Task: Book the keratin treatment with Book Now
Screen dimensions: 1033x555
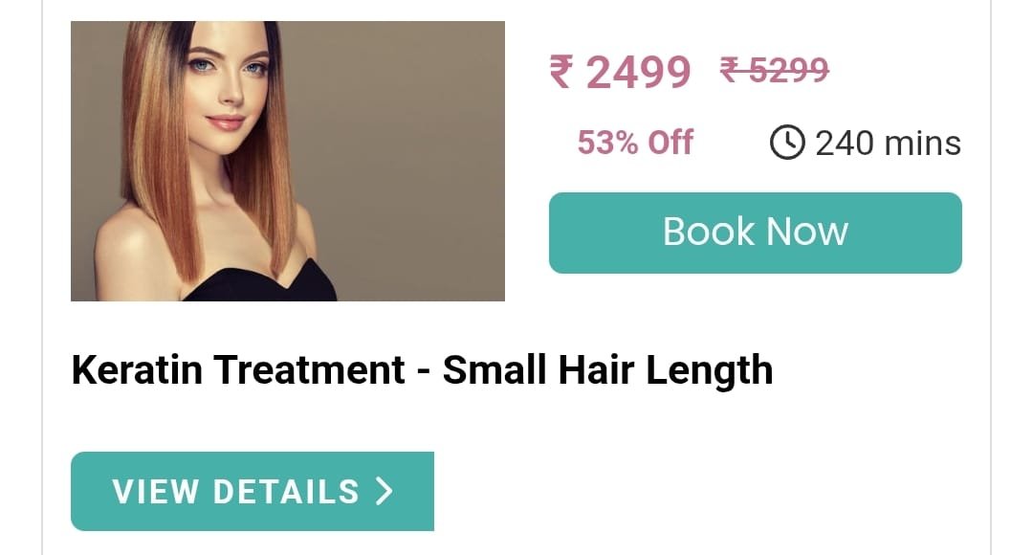Action: (x=755, y=233)
